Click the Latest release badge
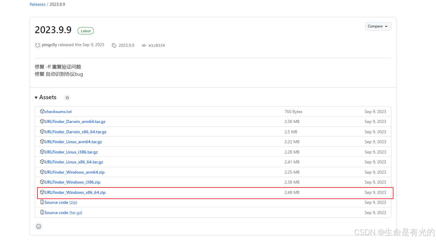436x240 pixels. [86, 31]
